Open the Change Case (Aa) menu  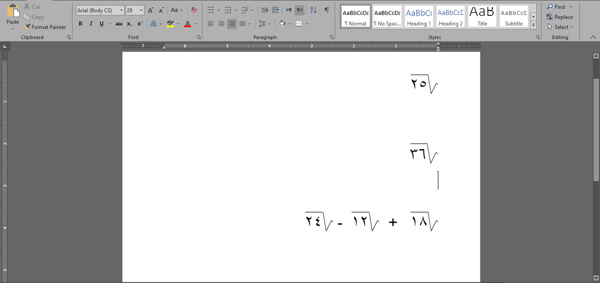pyautogui.click(x=176, y=10)
